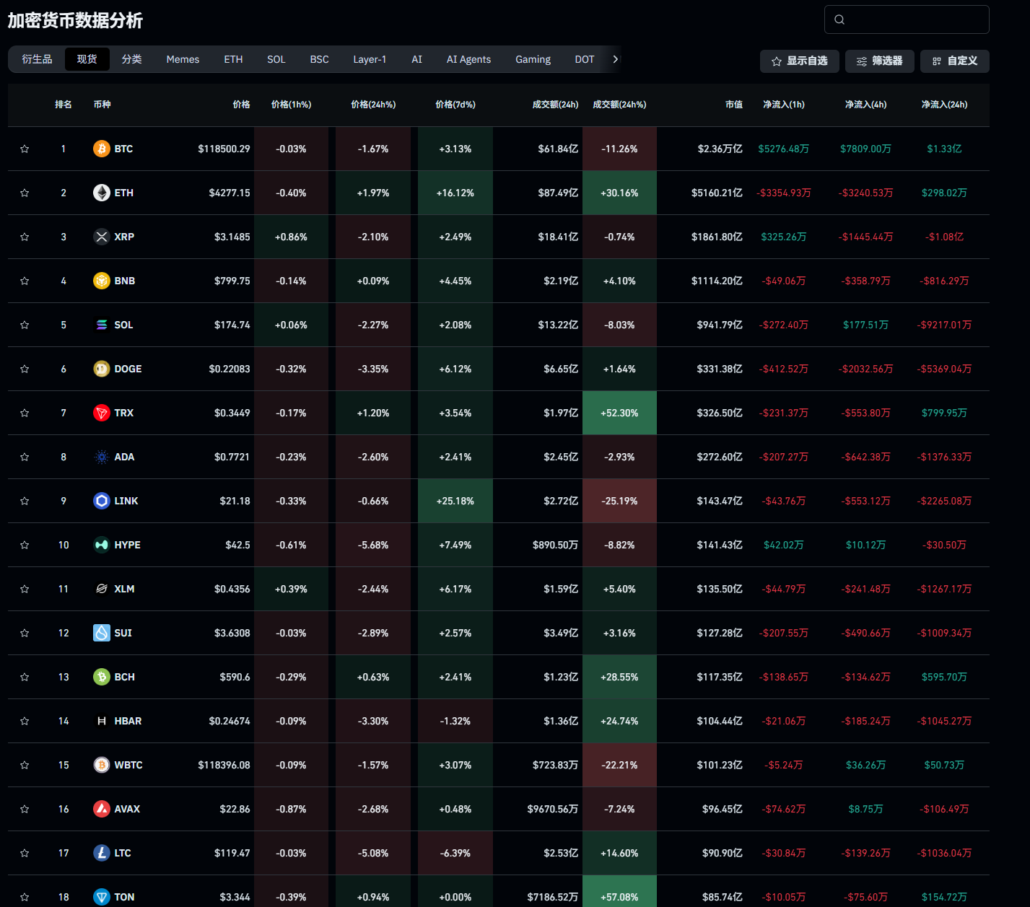Click into the search input field
This screenshot has width=1030, height=907.
tap(907, 19)
